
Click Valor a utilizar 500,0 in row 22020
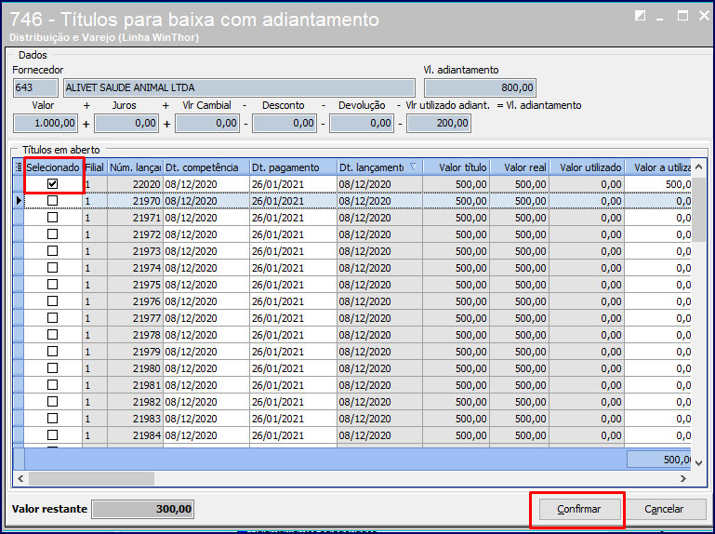pos(658,184)
